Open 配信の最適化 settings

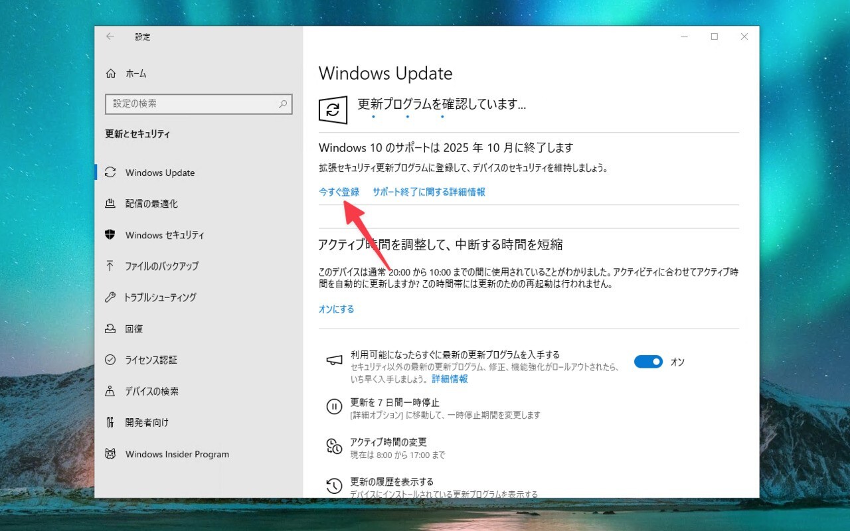point(151,204)
